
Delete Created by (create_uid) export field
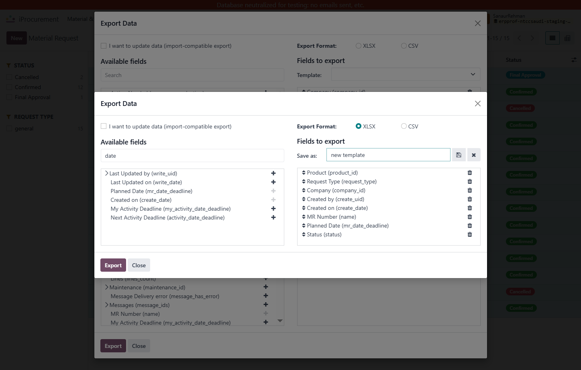(470, 199)
